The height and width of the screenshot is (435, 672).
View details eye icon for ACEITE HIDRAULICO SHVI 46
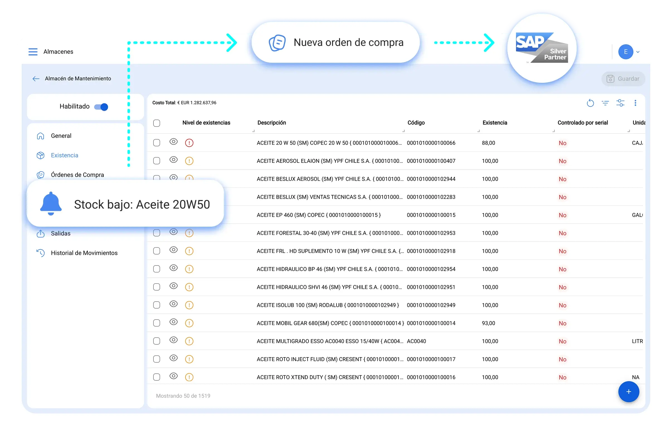(x=173, y=286)
